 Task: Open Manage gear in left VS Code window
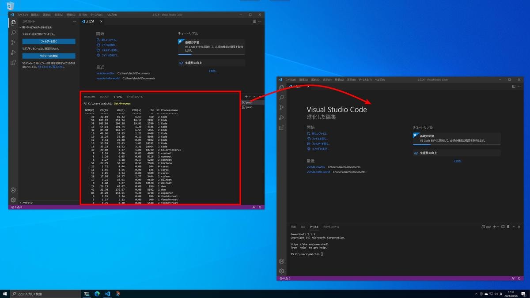13,200
